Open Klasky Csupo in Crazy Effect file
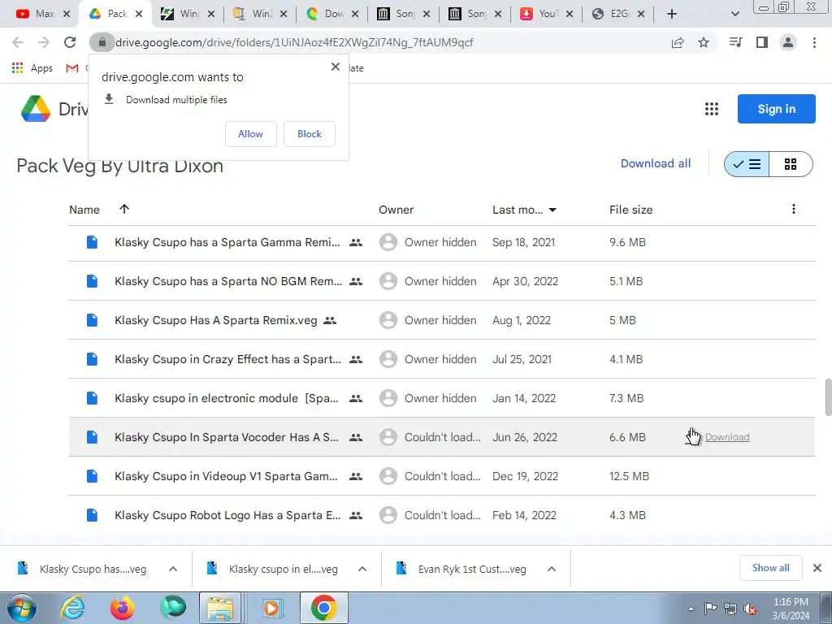Viewport: 832px width, 624px height. 228,359
